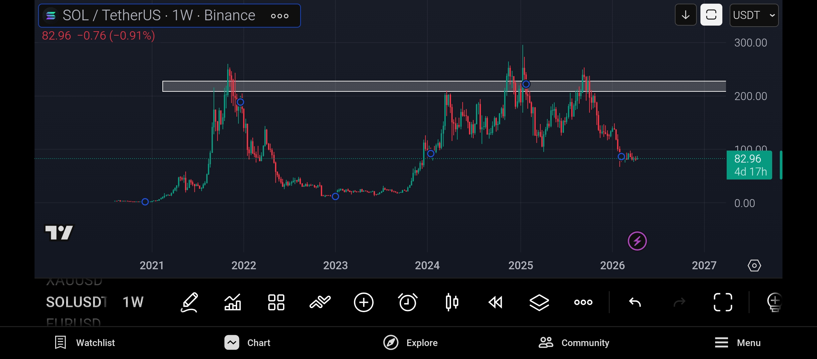Screen dimensions: 817x359
Task: Open the toolbar three-dots more menu
Action: coord(583,302)
